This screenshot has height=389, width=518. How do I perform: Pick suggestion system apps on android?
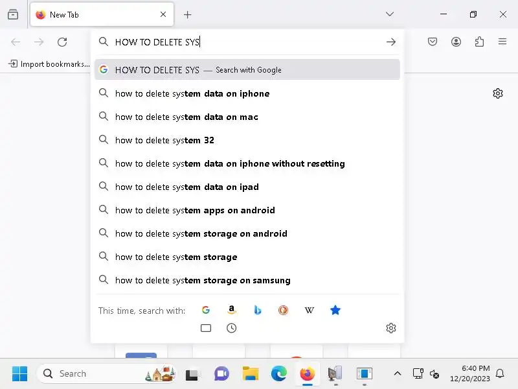pos(247,210)
